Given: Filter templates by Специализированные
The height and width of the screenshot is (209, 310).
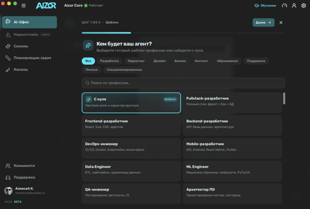Looking at the screenshot, I should click(124, 70).
